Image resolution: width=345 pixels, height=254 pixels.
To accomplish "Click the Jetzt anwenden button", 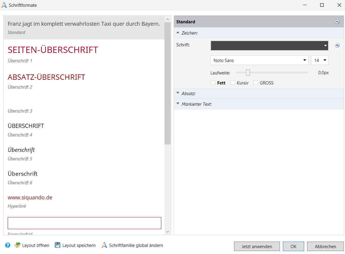I will (257, 246).
